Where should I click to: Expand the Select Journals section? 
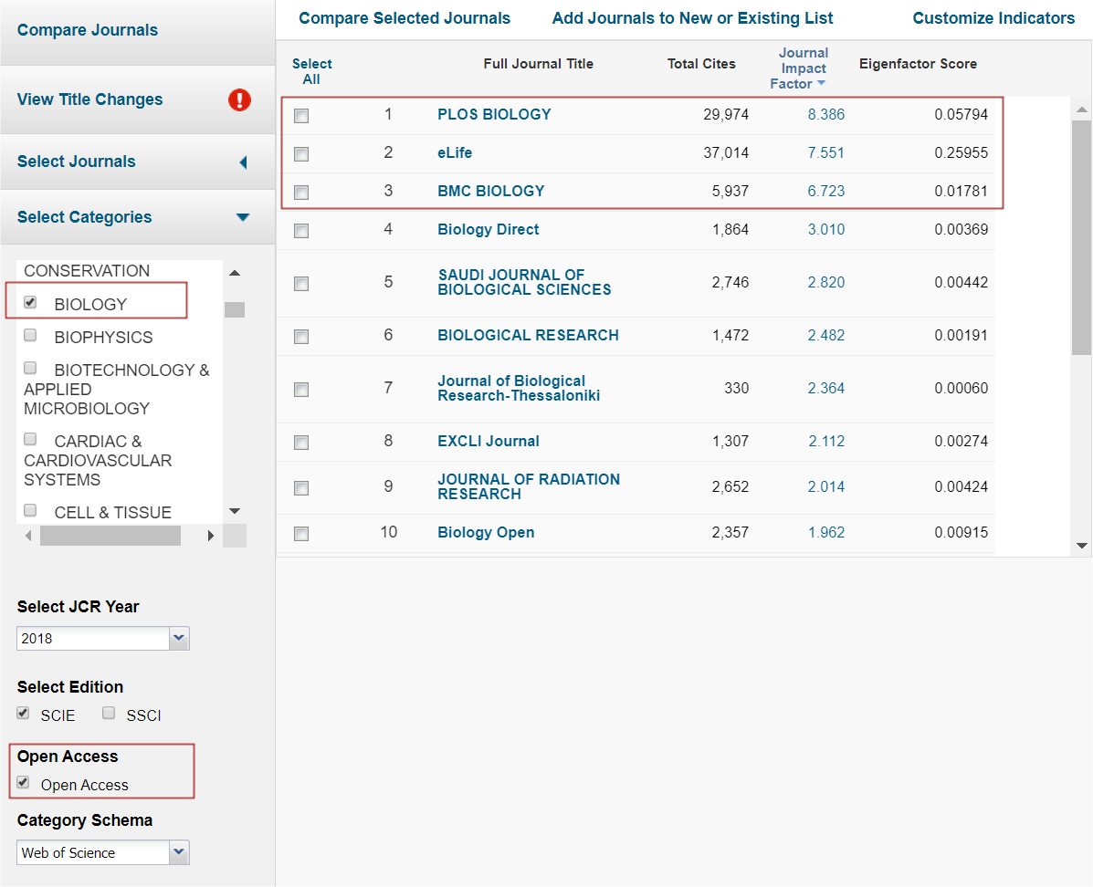coord(242,162)
